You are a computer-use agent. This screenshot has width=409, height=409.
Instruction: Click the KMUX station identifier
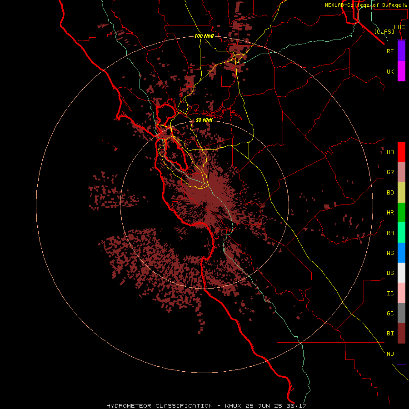coord(233,406)
